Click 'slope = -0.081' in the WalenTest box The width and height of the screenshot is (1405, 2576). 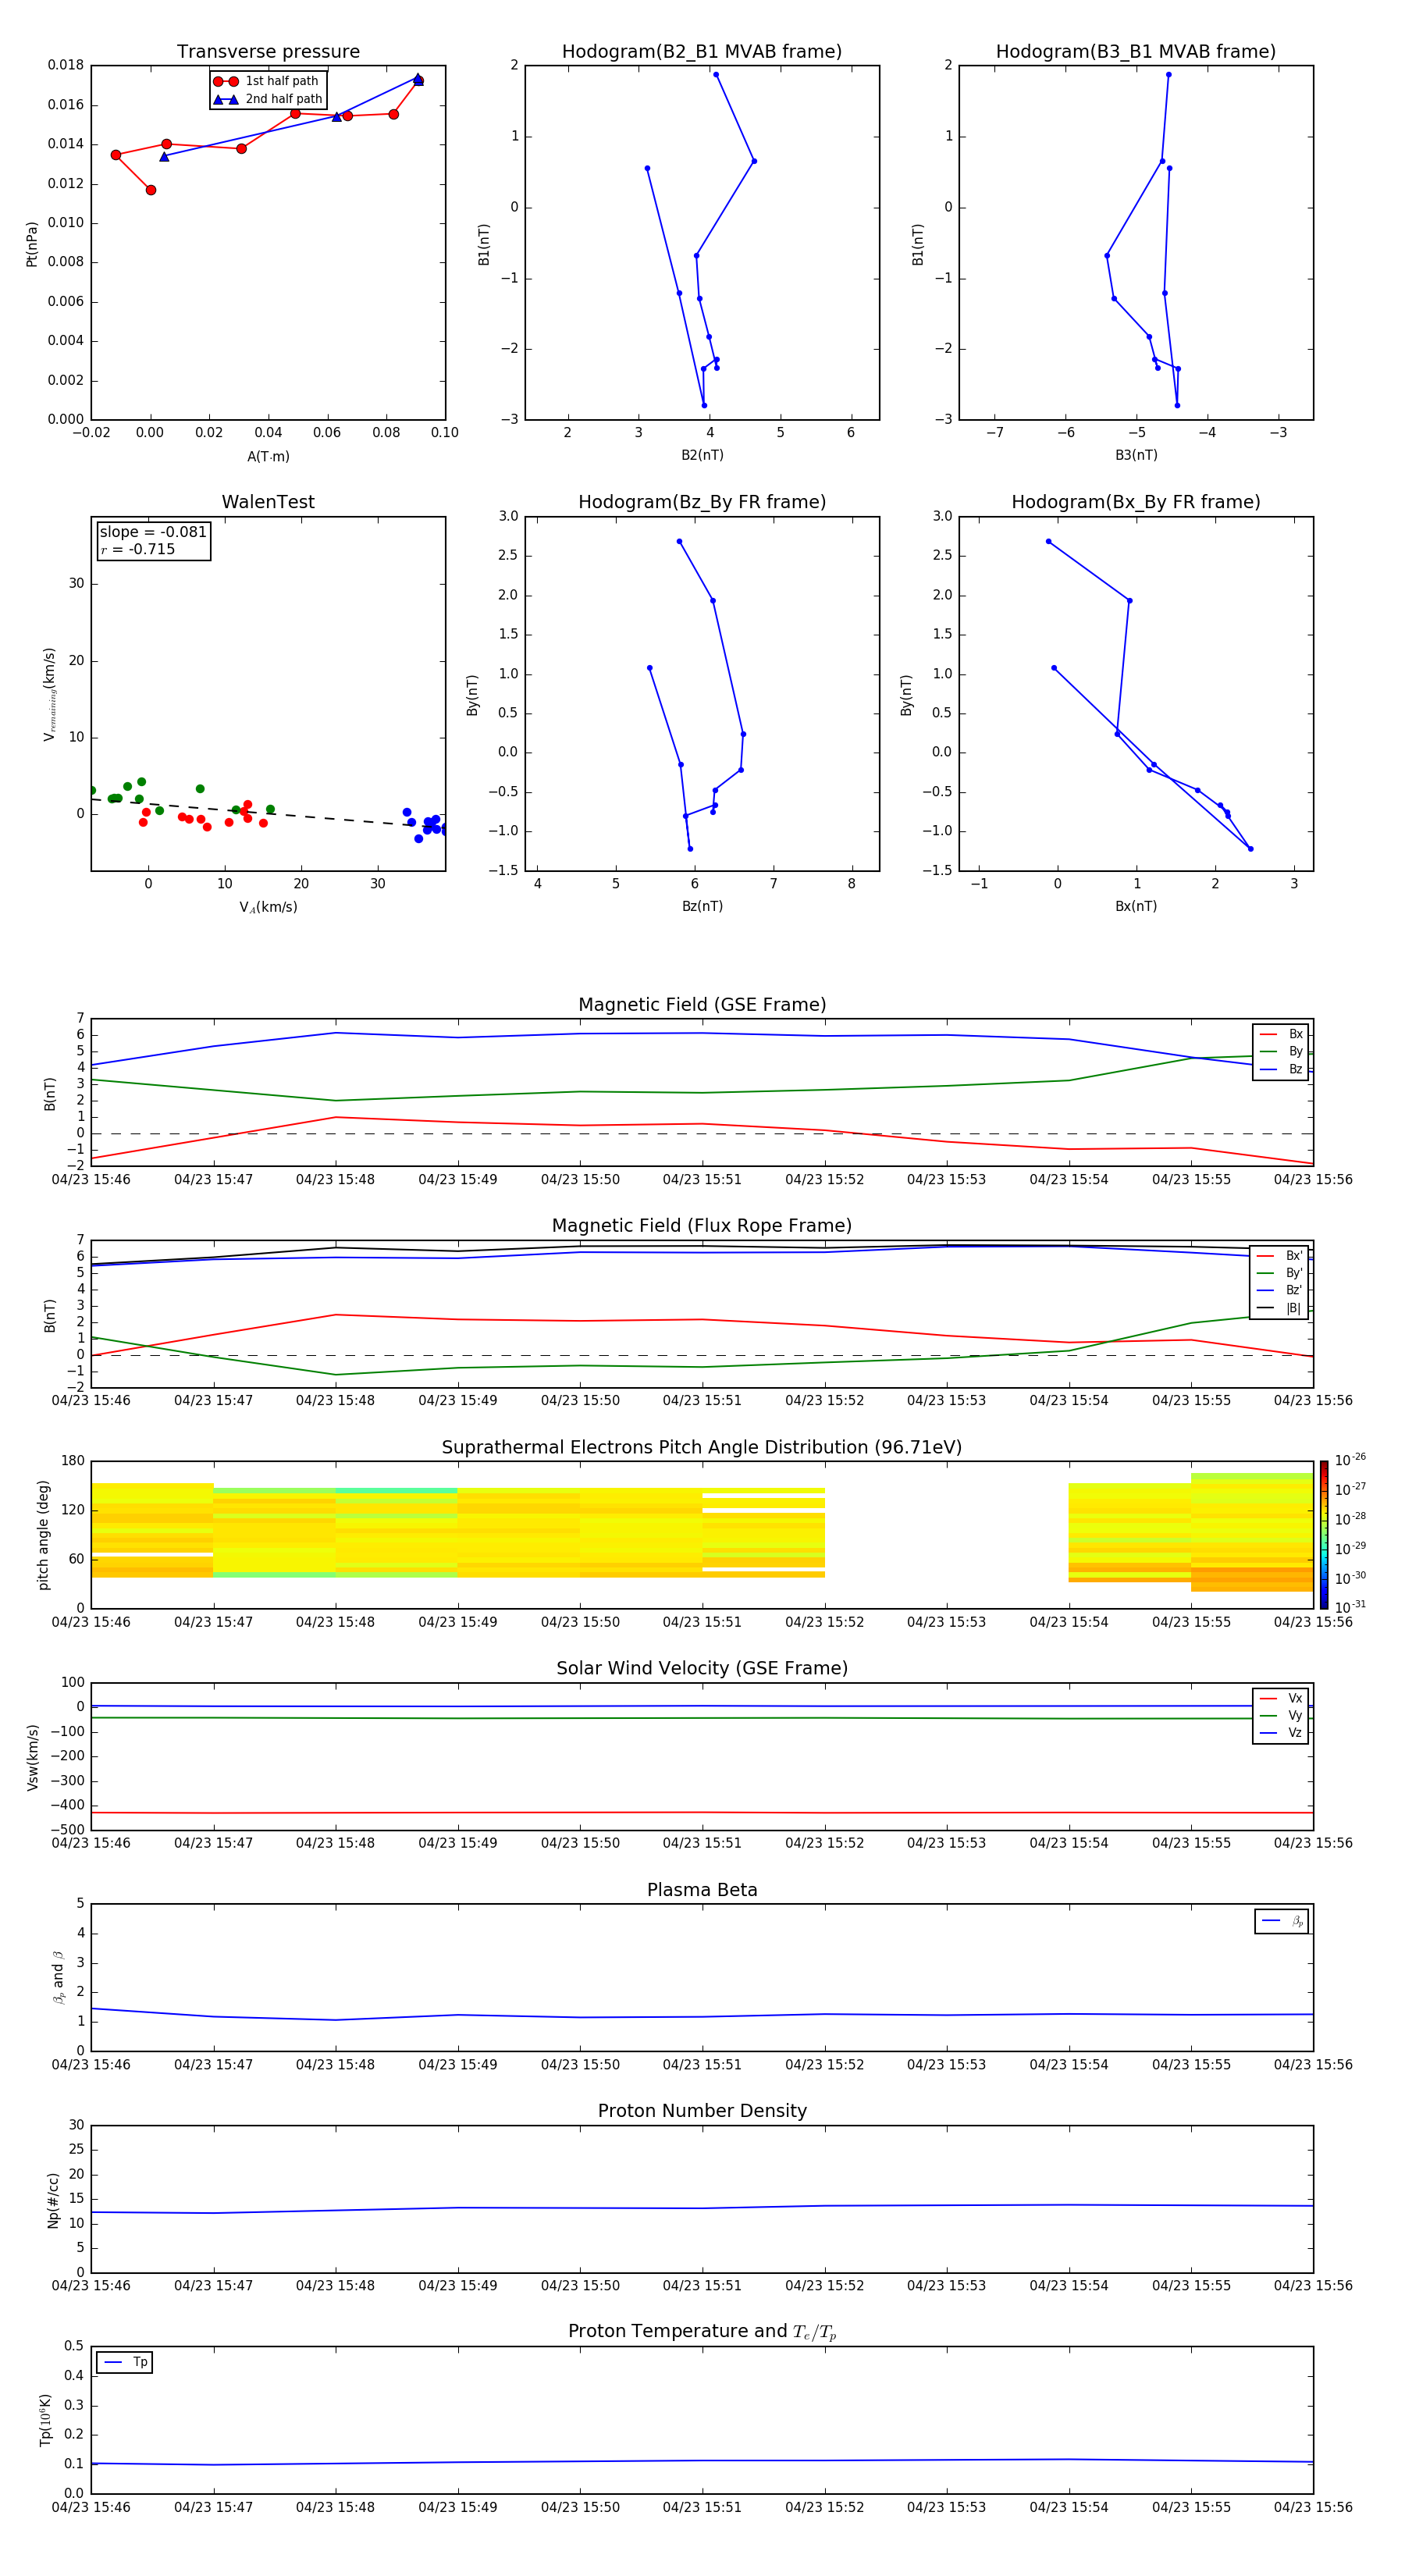click(153, 532)
